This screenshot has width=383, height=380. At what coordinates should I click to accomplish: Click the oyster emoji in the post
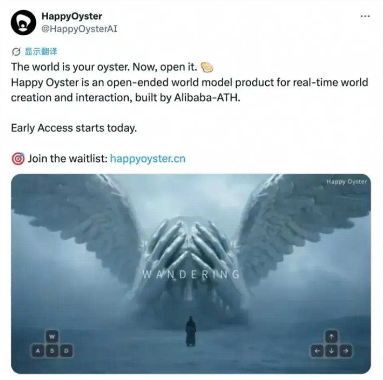[x=207, y=67]
